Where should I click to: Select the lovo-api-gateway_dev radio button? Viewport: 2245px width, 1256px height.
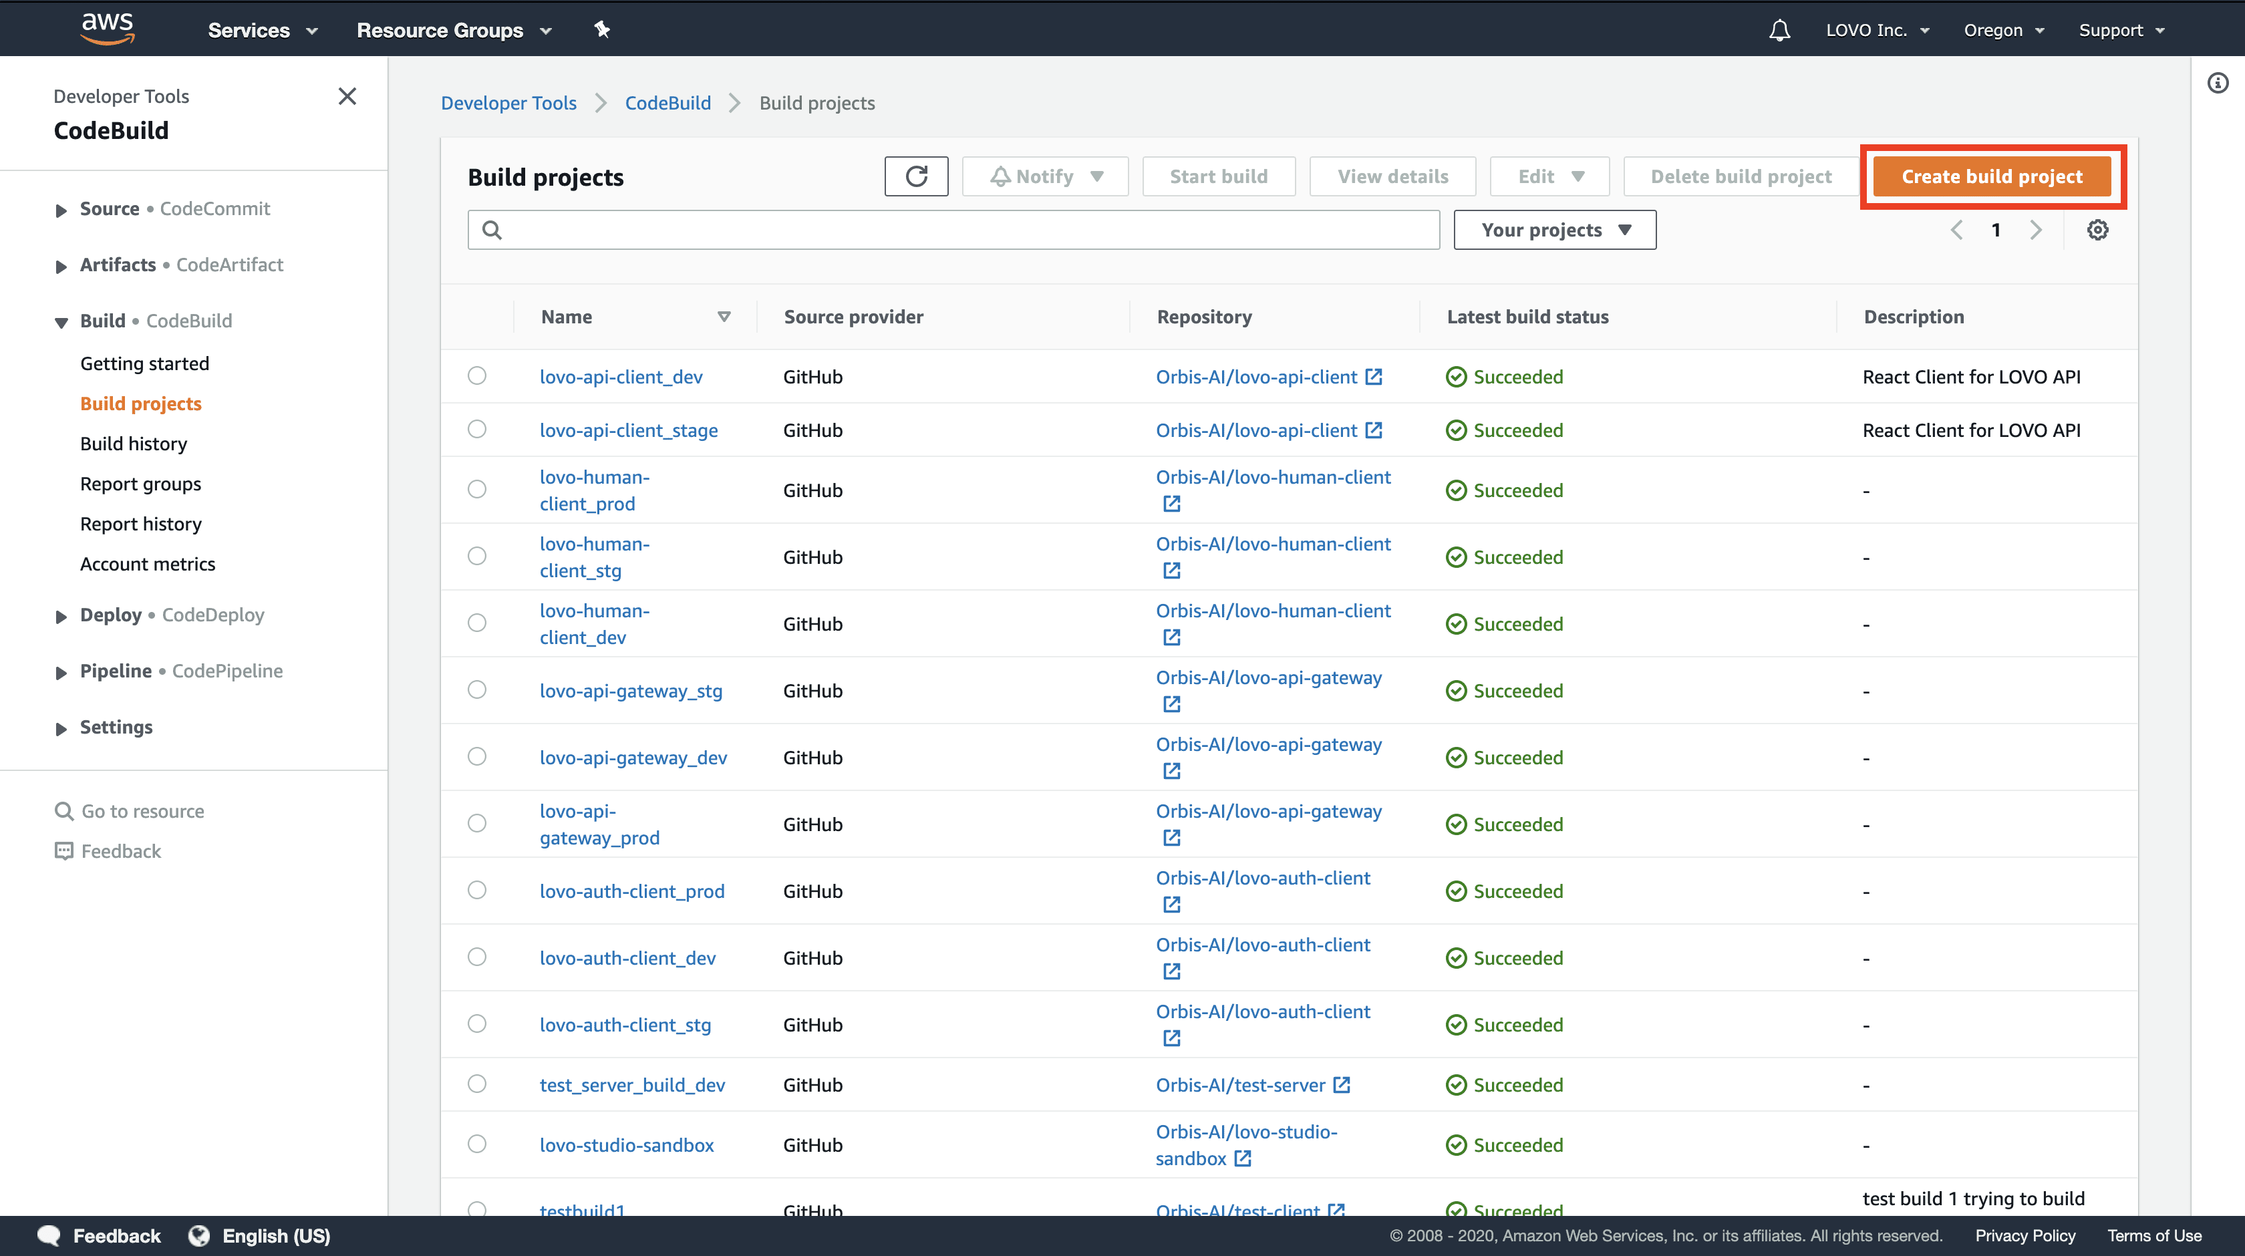point(476,756)
